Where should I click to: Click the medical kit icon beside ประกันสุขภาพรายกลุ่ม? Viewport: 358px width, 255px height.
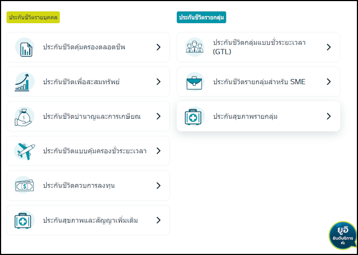tap(194, 117)
